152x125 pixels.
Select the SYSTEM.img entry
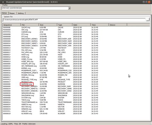[x=26, y=98]
